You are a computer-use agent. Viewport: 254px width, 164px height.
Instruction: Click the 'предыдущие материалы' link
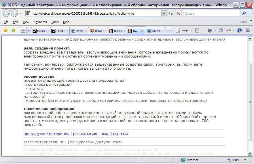click(x=46, y=134)
